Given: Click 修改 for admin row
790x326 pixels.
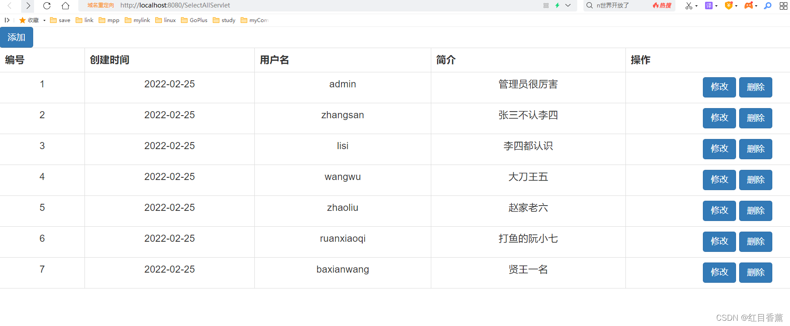Looking at the screenshot, I should pyautogui.click(x=719, y=87).
